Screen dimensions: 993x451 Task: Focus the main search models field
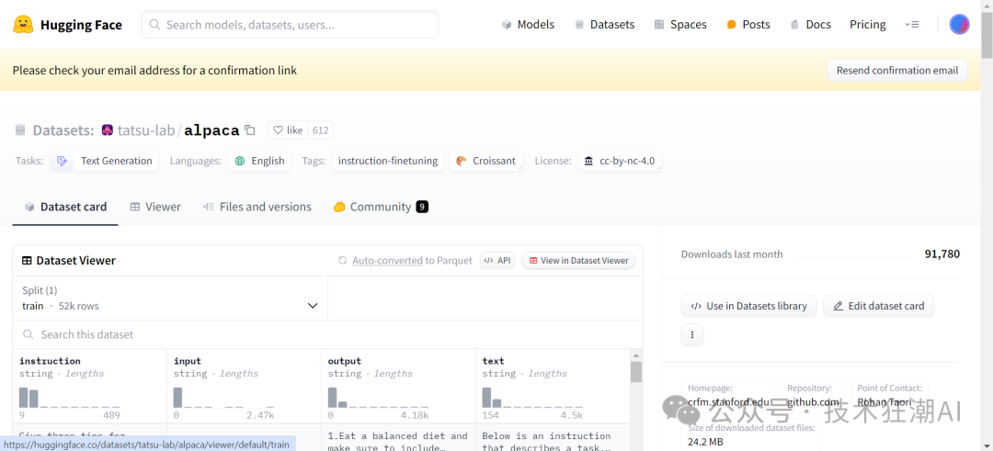tap(290, 25)
